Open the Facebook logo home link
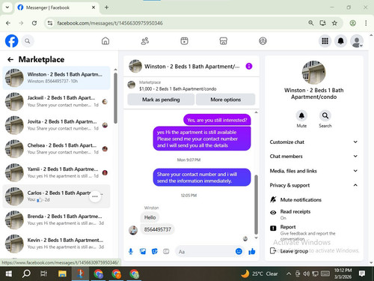 coord(12,41)
